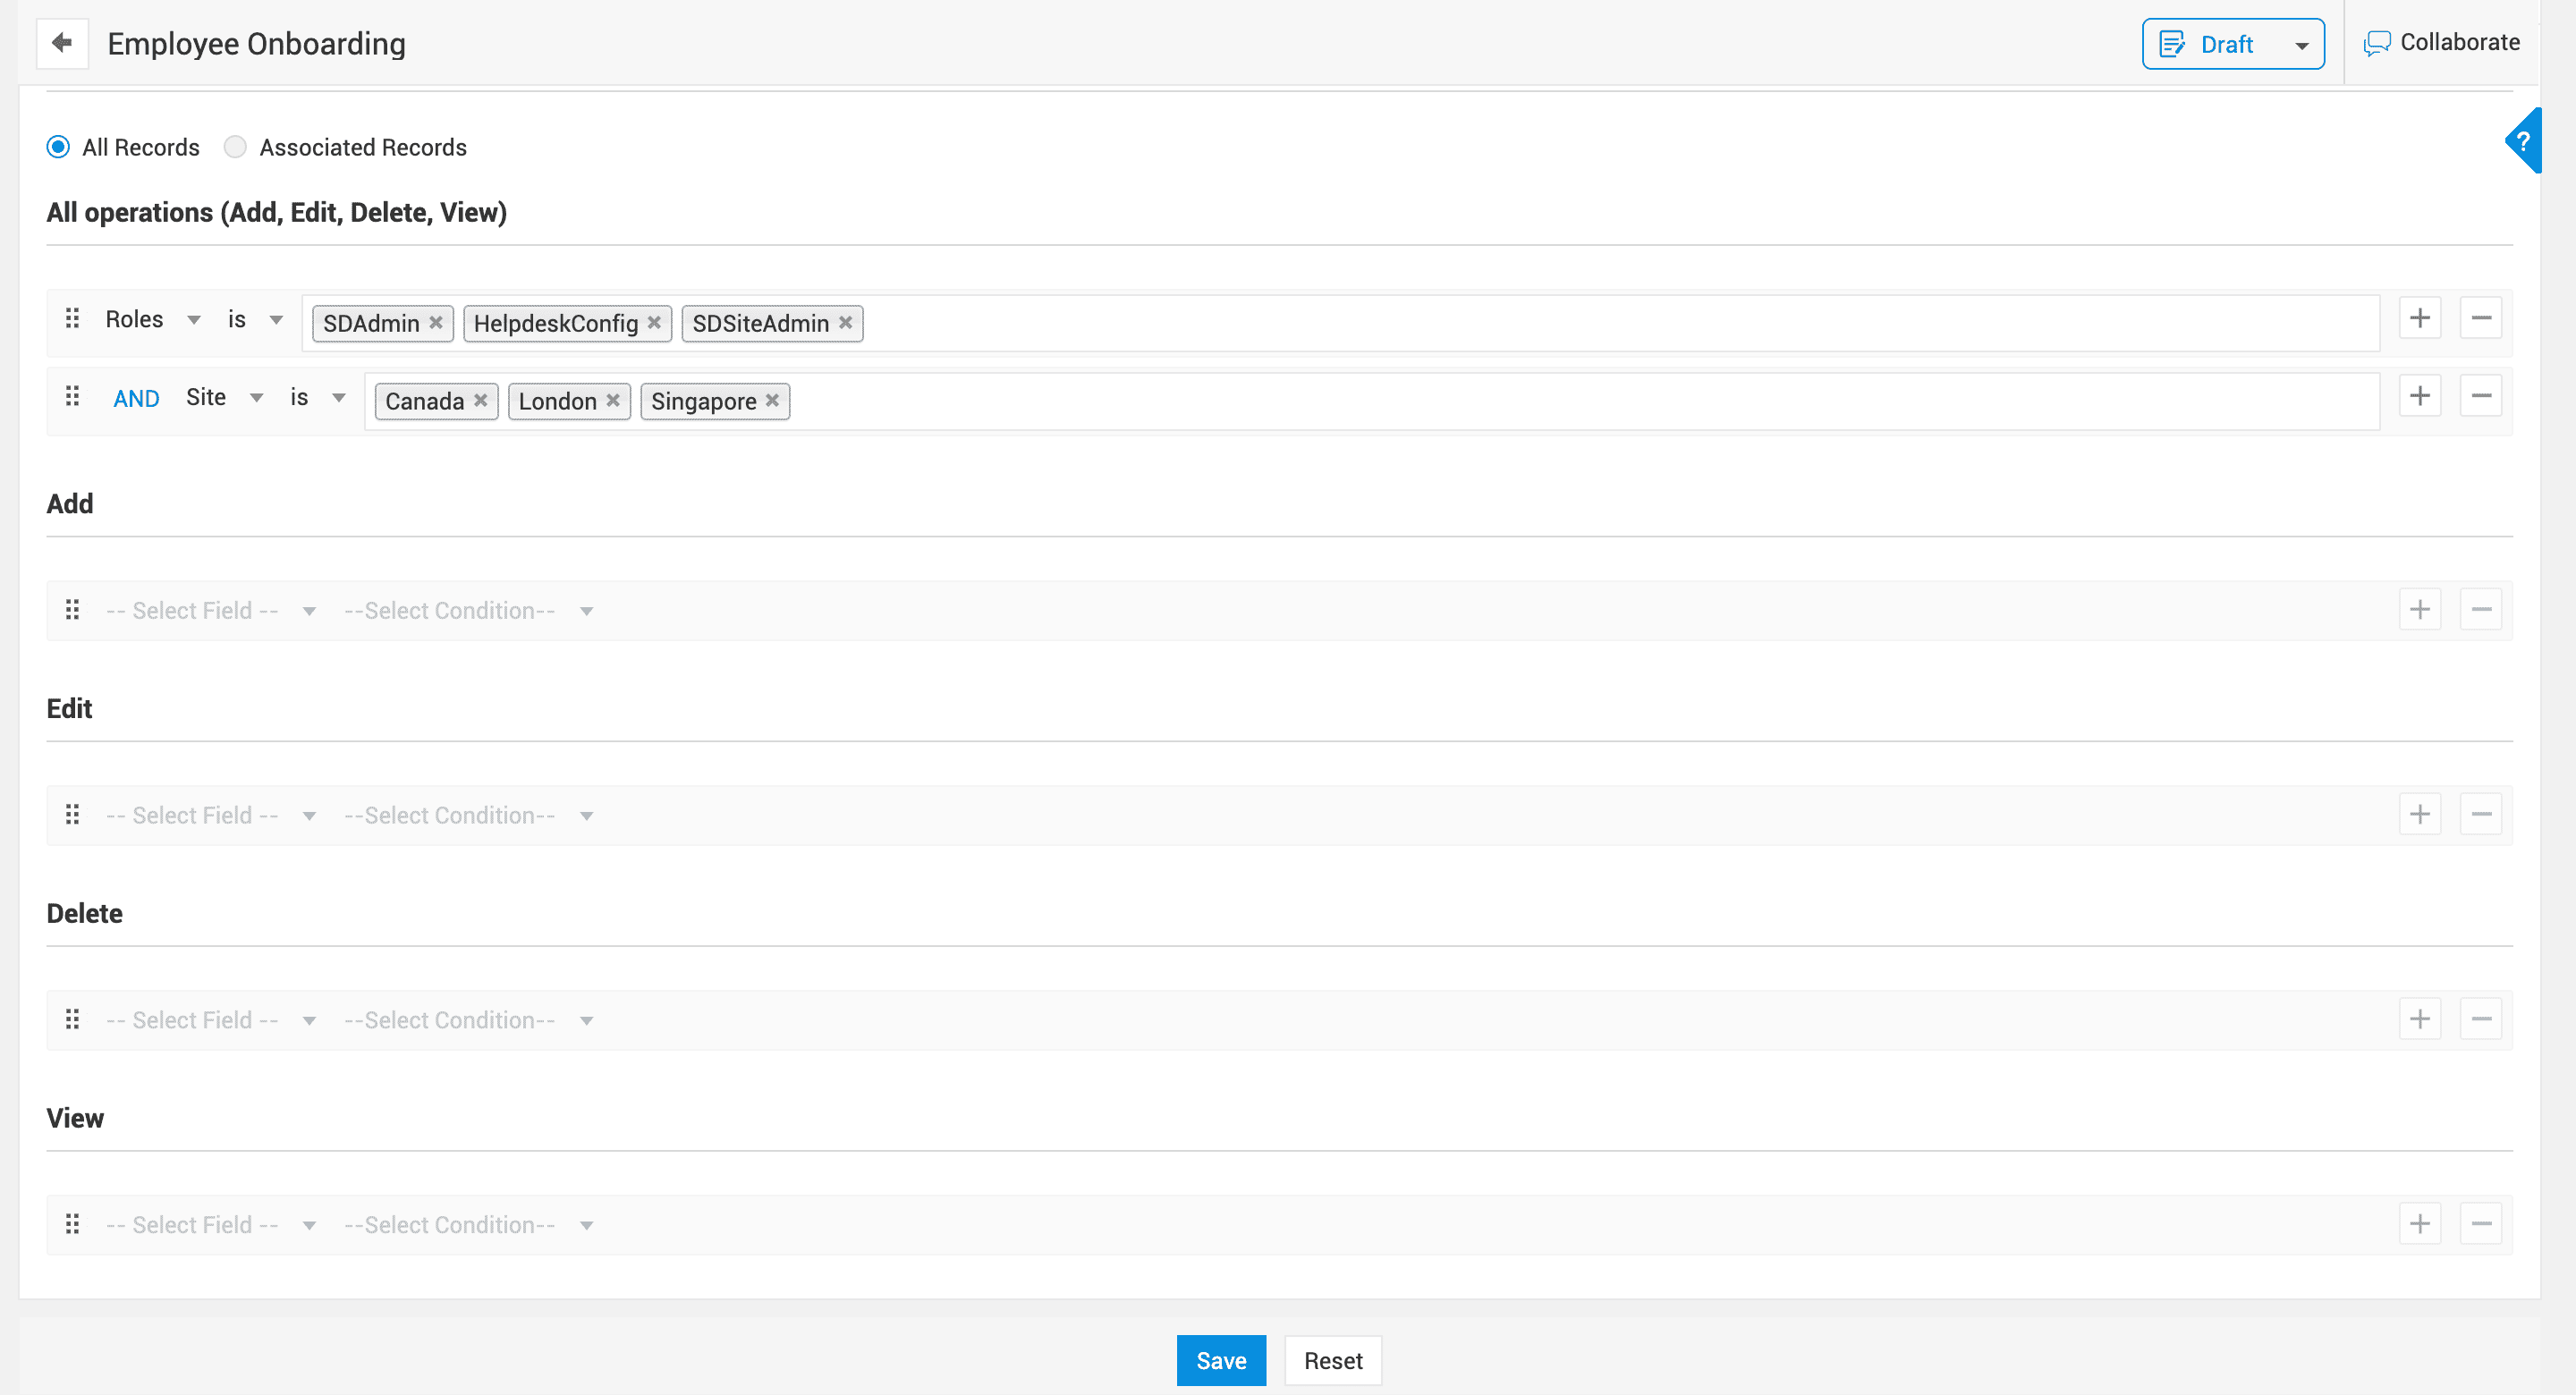Remove the SDAdmin role tag
Image resolution: width=2576 pixels, height=1395 pixels.
pos(436,322)
